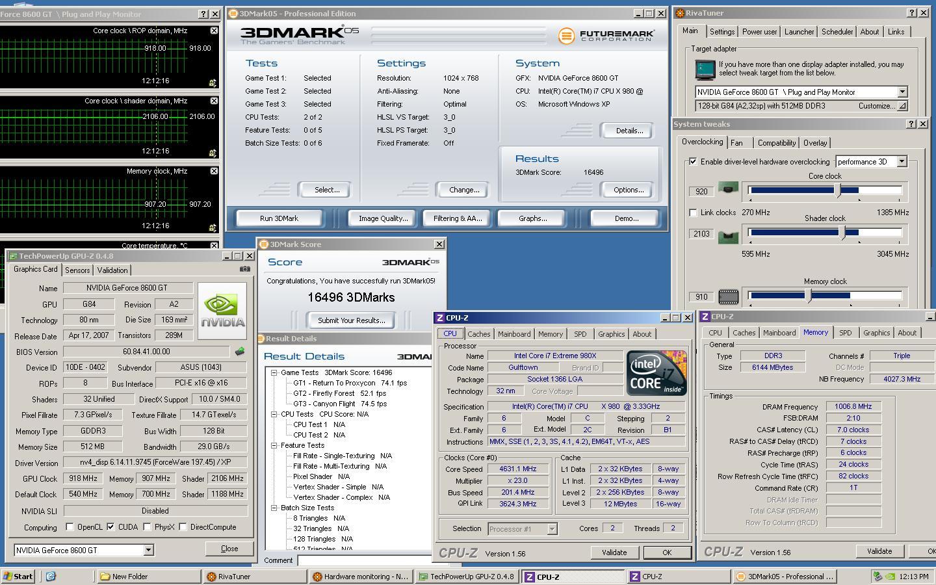936x585 pixels.
Task: Toggle the PhysX checkbox in GPU-Z
Action: tap(147, 527)
